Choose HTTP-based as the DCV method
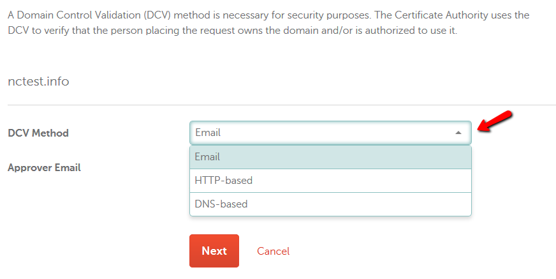 330,181
